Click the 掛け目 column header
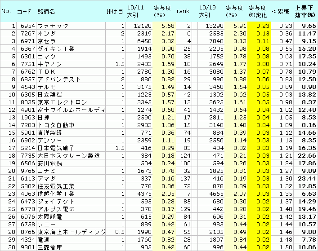The height and width of the screenshot is (251, 318). click(115, 12)
